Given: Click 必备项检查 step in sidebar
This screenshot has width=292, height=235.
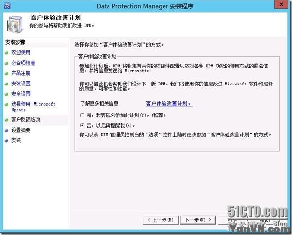Looking at the screenshot, I should 23,63.
